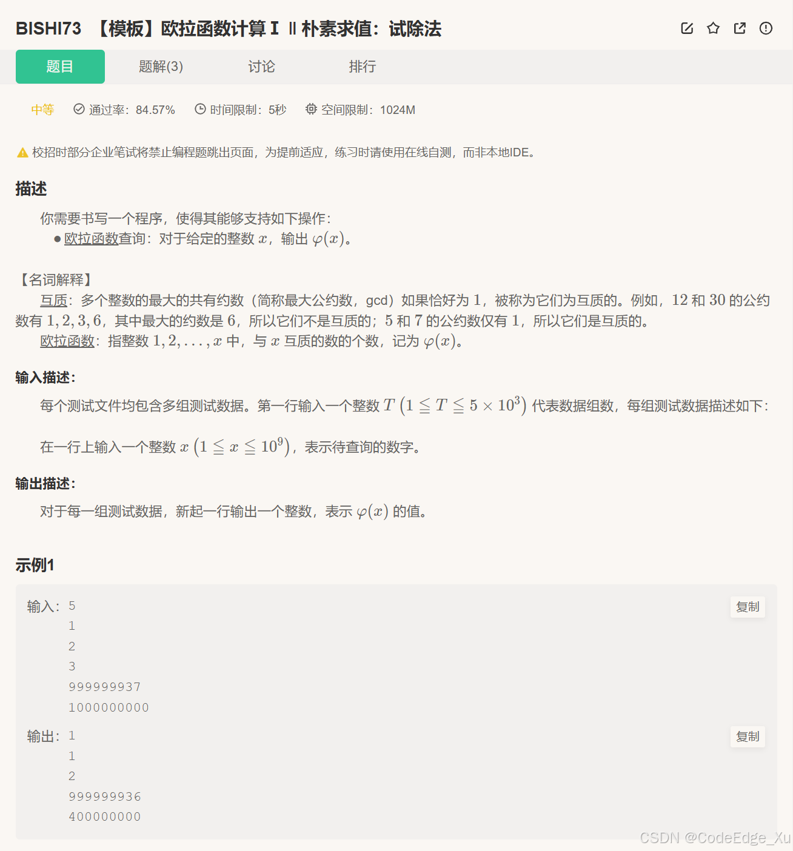Open the 讨论 tab
The width and height of the screenshot is (793, 851).
pos(262,67)
